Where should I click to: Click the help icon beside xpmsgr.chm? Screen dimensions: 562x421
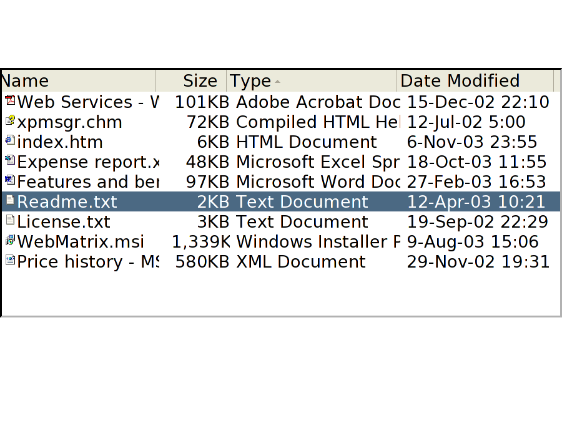(9, 121)
